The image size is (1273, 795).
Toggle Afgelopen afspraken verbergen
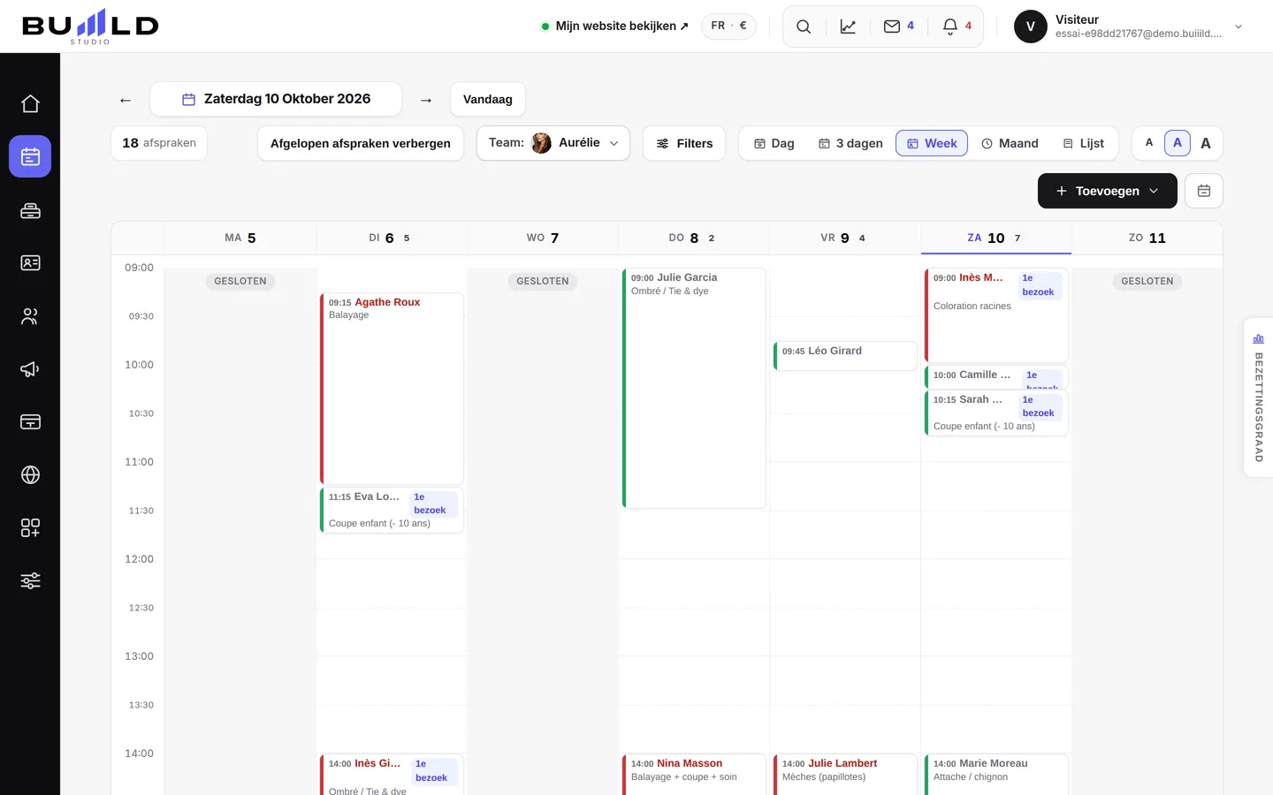click(x=361, y=143)
